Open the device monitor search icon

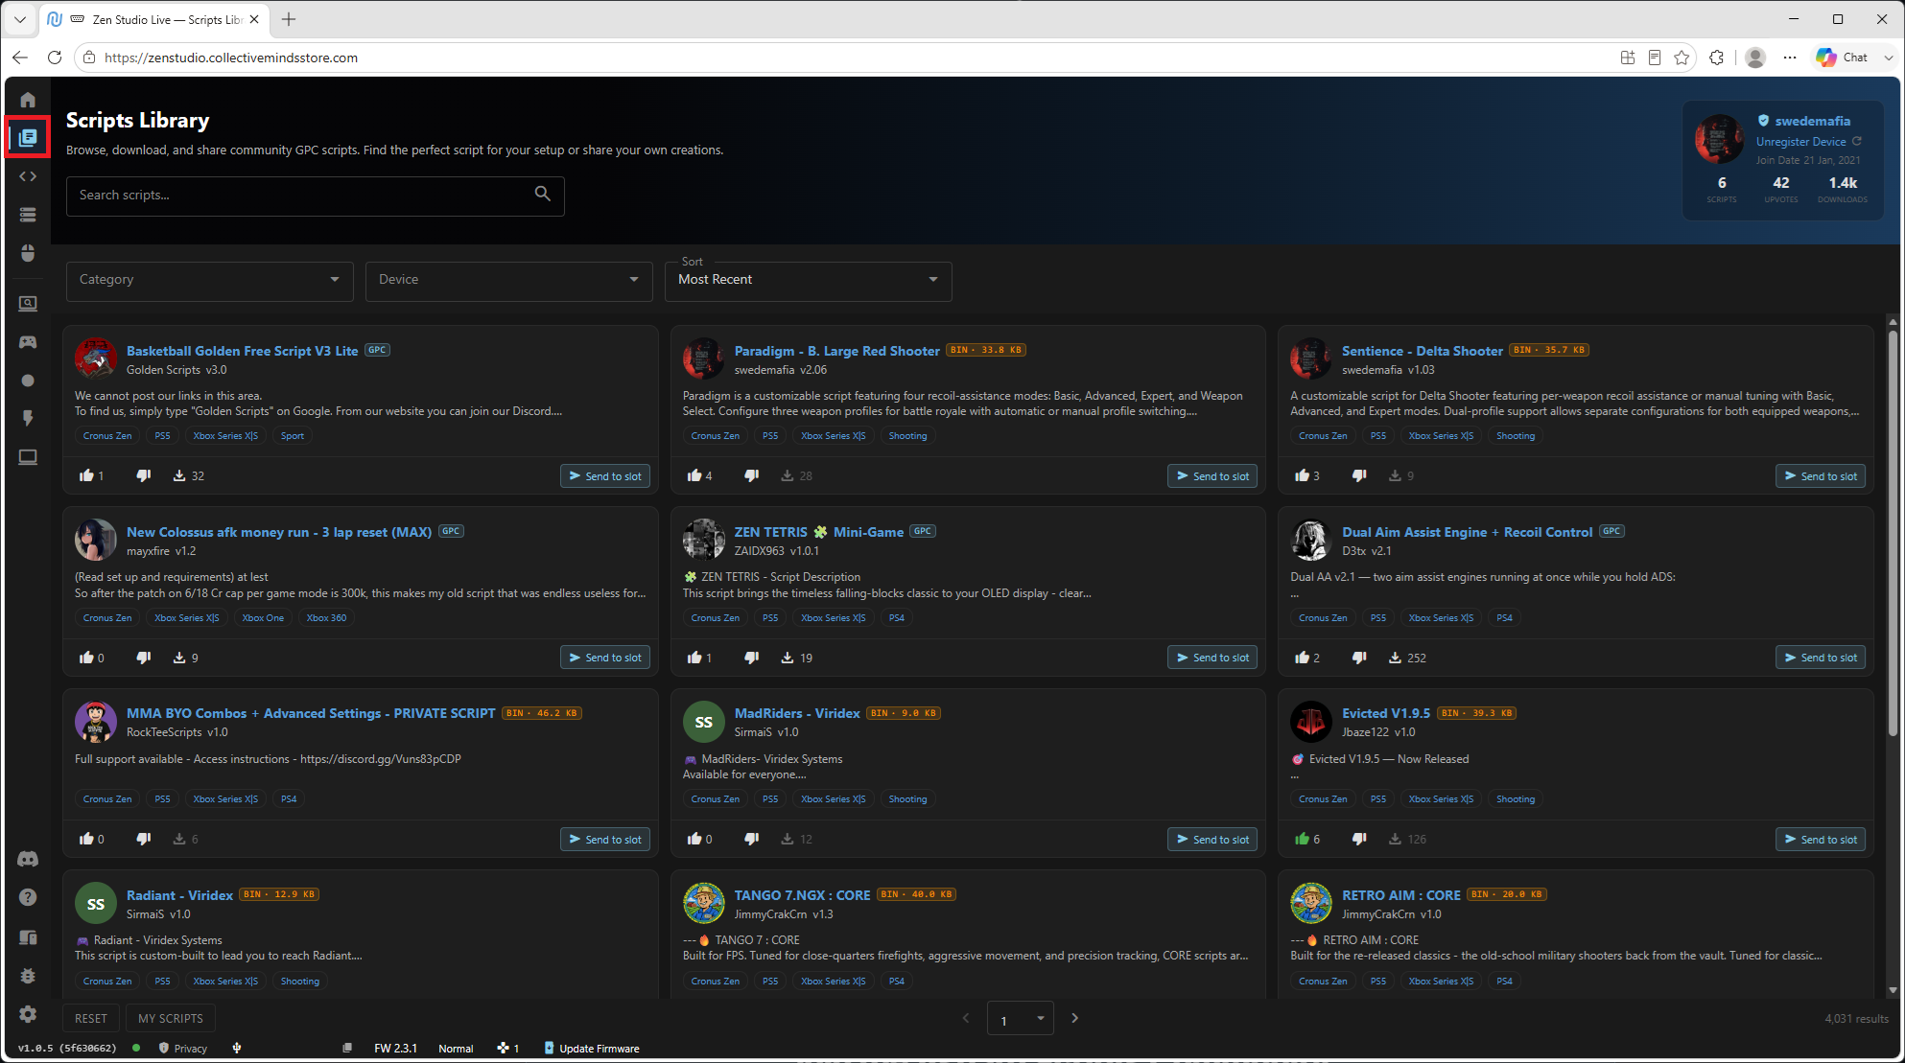28,304
